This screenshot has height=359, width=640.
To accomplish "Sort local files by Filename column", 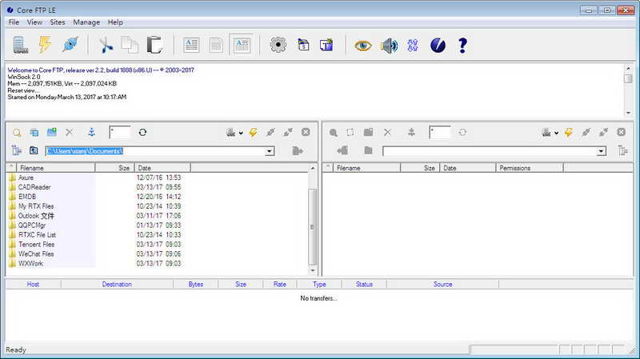I will point(55,168).
